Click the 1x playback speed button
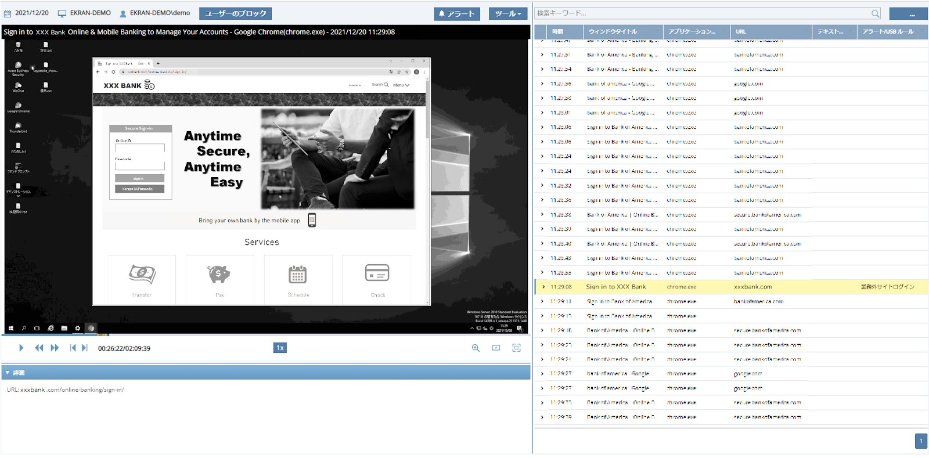 click(280, 348)
